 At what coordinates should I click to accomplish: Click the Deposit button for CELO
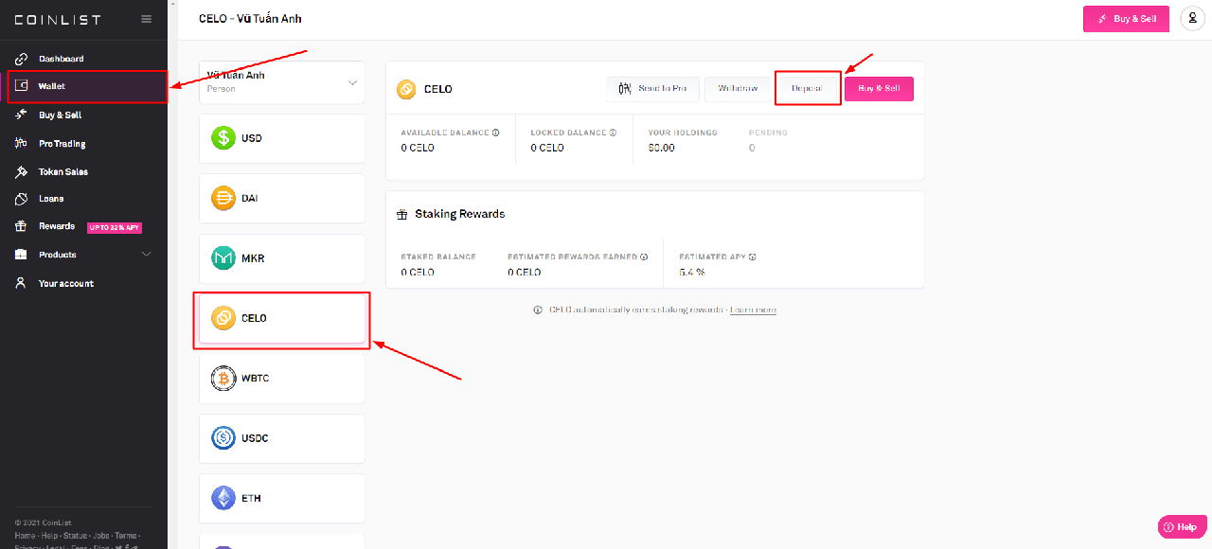coord(807,88)
